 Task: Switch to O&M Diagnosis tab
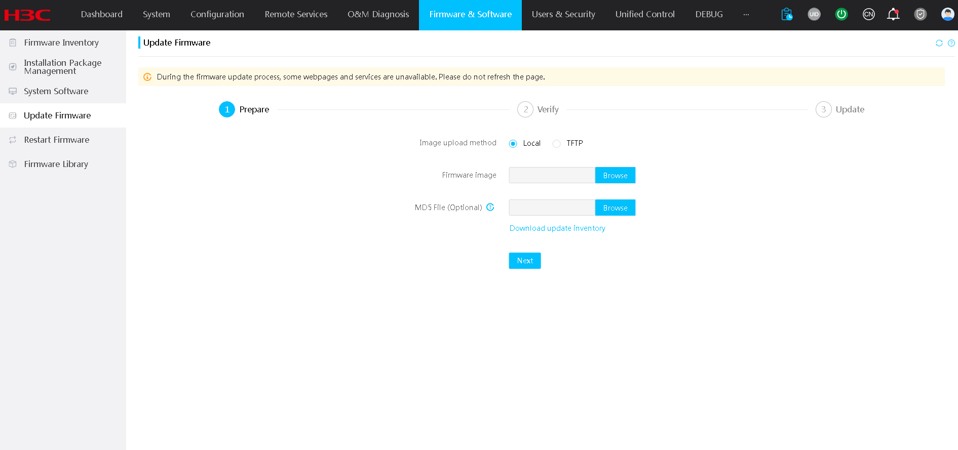[378, 15]
